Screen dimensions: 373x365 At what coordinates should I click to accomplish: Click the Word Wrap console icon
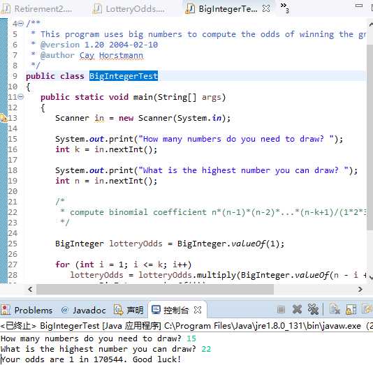367,309
